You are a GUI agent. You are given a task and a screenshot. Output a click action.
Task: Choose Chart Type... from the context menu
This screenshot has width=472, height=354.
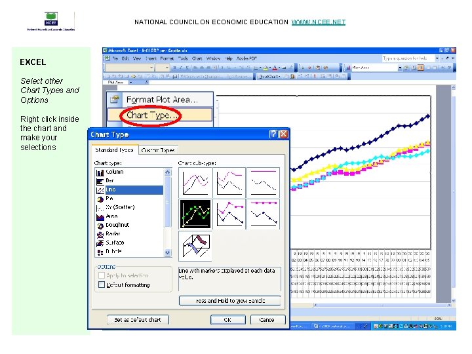pyautogui.click(x=160, y=115)
